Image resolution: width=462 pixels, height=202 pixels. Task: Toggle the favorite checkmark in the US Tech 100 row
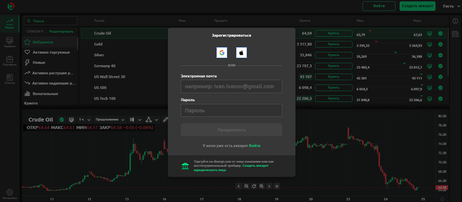pos(441,99)
